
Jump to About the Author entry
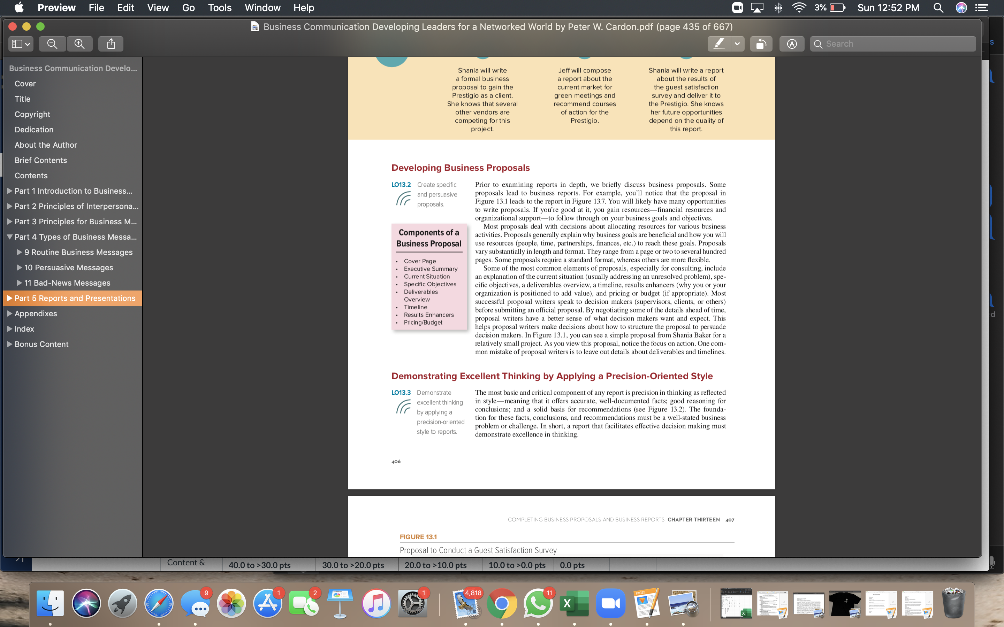click(46, 145)
